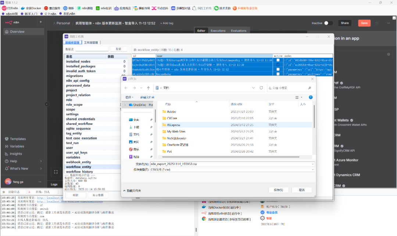Uncheck active box for second workflow row

coord(278,64)
